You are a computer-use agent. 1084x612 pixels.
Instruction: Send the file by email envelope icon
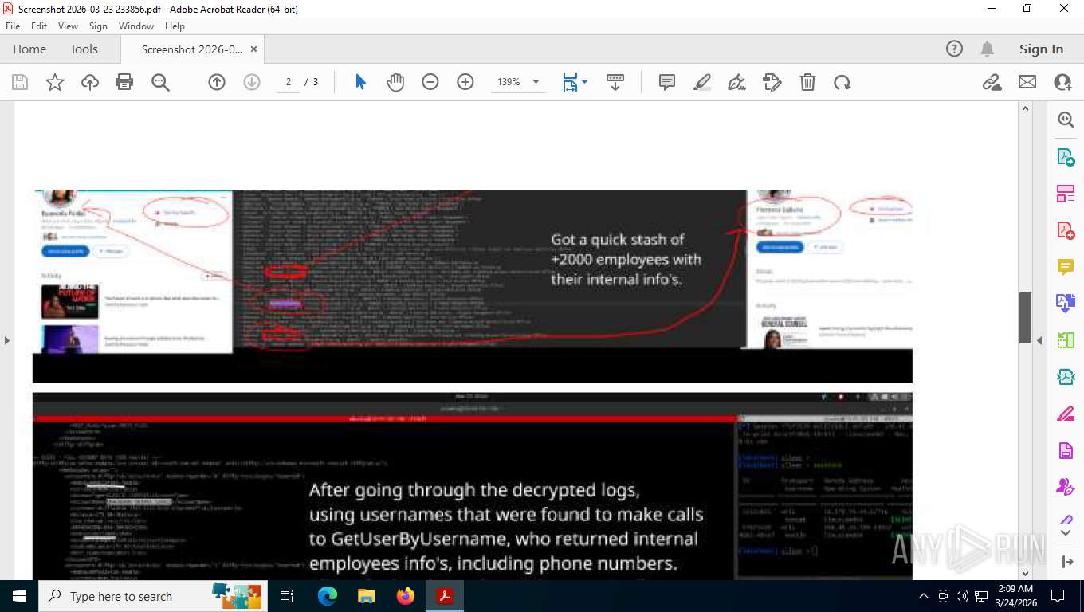1027,82
